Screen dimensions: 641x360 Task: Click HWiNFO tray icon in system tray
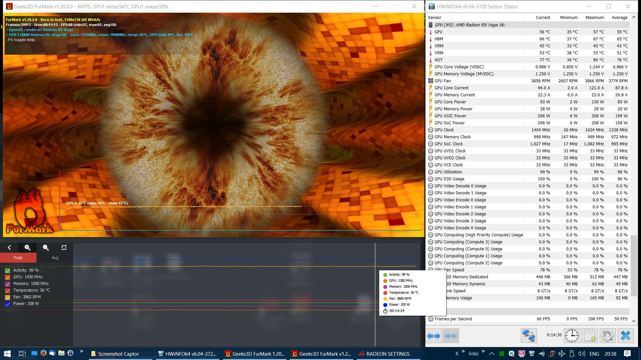pyautogui.click(x=532, y=354)
